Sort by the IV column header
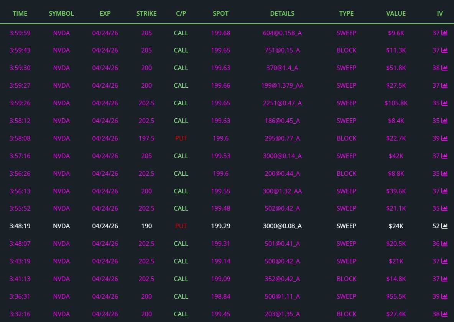This screenshot has width=454, height=322. (x=440, y=13)
